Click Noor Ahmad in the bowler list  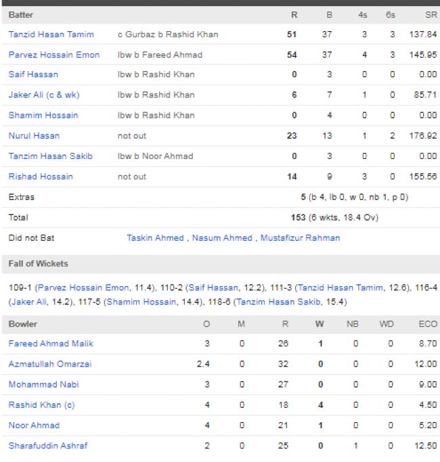point(34,425)
